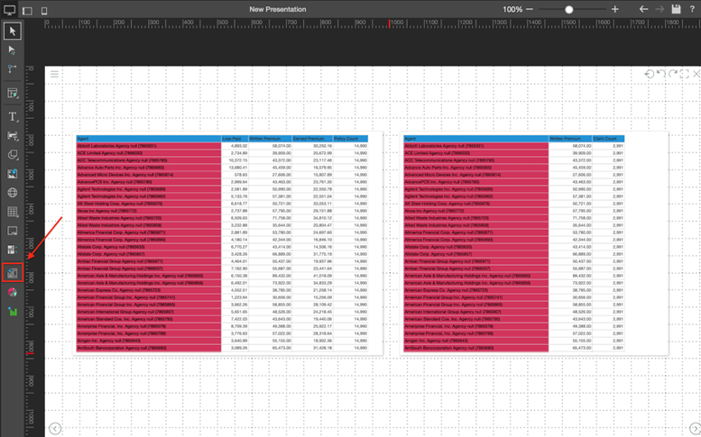This screenshot has width=701, height=437.
Task: Toggle full screen on the slide
Action: pos(684,74)
